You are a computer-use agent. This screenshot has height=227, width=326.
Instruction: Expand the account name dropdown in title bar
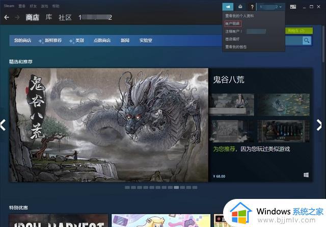coord(271,7)
